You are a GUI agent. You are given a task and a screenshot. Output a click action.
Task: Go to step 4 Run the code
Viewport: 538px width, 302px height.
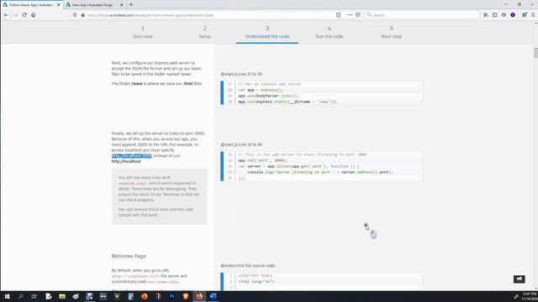[330, 32]
